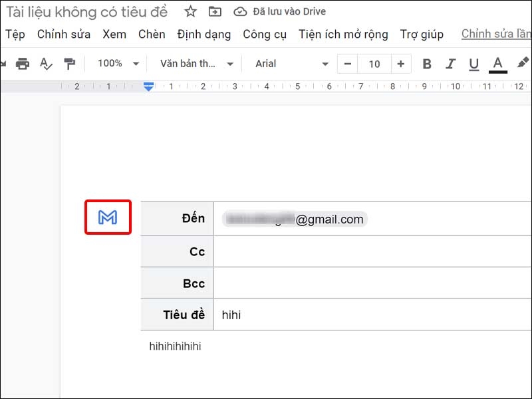Click the Gmail logo in the document

point(108,217)
